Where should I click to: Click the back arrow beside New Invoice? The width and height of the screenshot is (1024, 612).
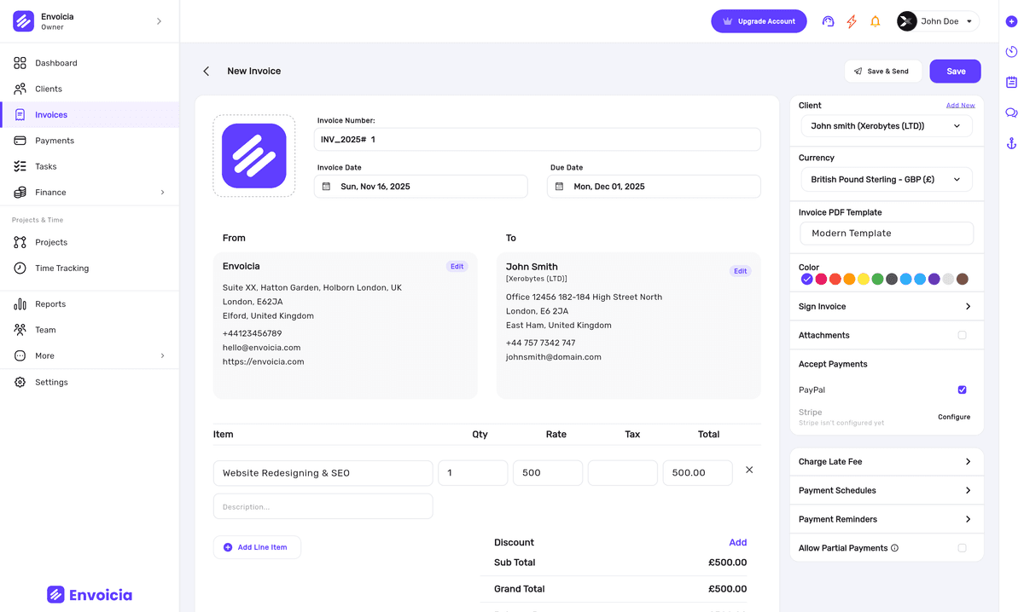tap(206, 72)
